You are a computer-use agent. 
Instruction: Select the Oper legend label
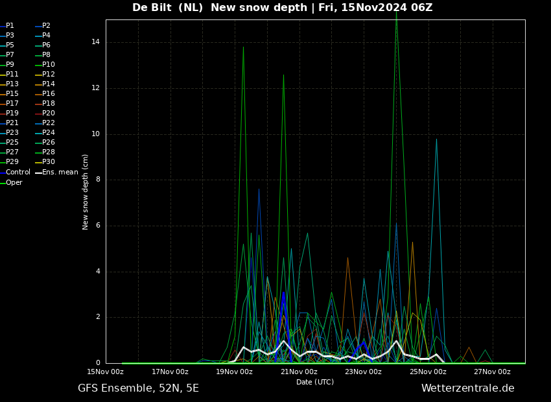14,183
